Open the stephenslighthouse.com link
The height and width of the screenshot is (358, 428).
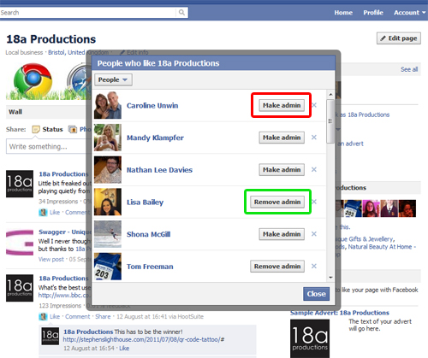click(x=144, y=339)
